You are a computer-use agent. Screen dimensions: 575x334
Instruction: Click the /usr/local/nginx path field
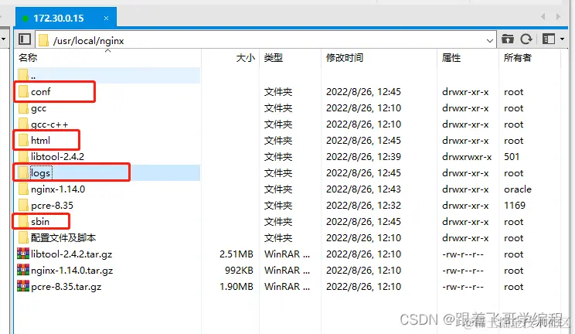click(266, 39)
